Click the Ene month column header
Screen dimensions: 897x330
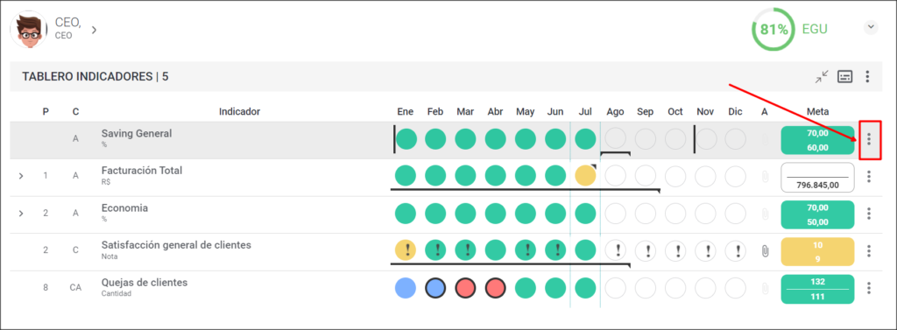405,111
